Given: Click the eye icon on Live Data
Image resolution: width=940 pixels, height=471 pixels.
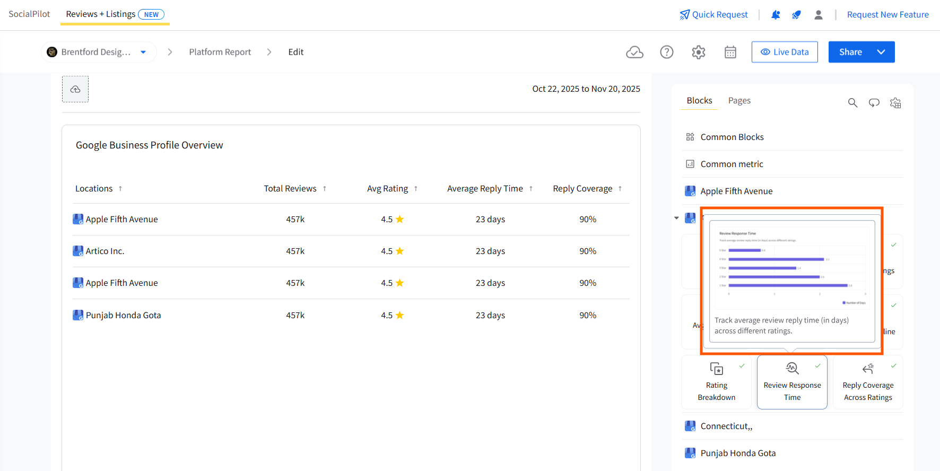Looking at the screenshot, I should 765,52.
